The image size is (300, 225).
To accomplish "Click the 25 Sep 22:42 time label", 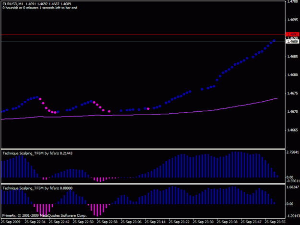I will pyautogui.click(x=59, y=222).
